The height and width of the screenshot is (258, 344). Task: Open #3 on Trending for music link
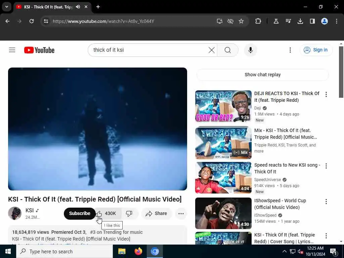click(116, 232)
